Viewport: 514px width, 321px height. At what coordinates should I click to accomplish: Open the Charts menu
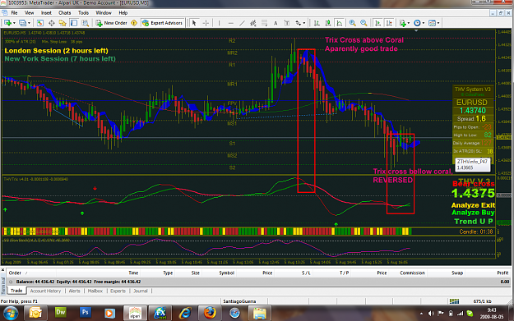[65, 13]
